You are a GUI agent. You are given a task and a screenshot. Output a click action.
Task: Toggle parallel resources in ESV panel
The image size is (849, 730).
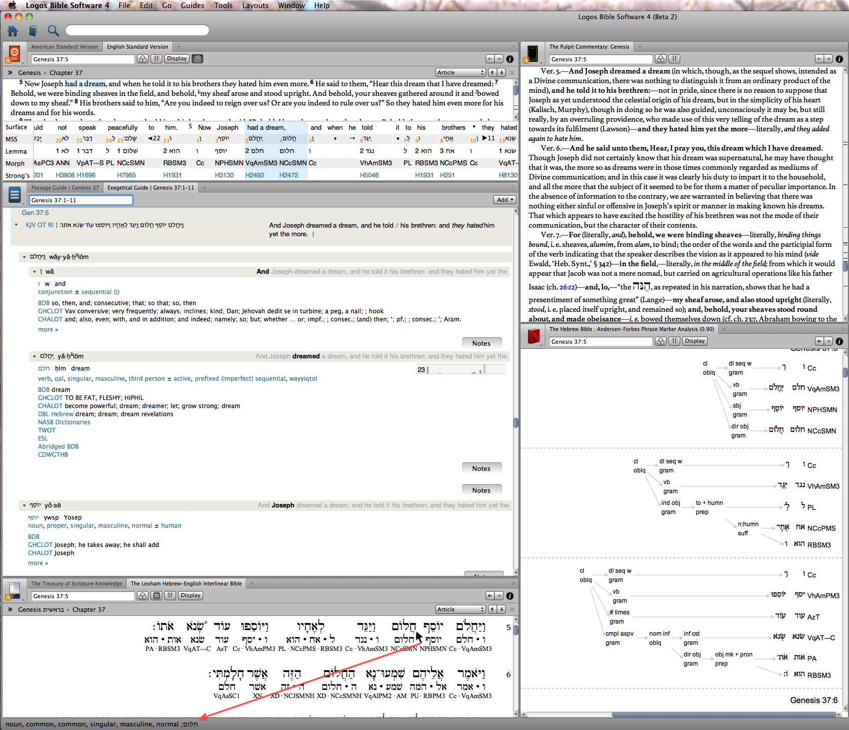157,59
